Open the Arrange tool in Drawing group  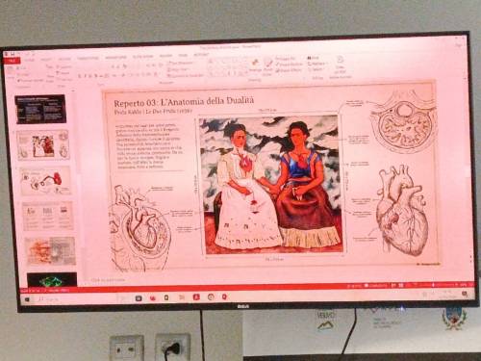[x=255, y=65]
